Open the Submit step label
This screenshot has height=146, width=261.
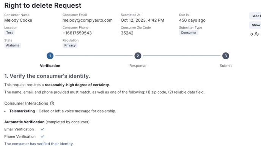226,66
